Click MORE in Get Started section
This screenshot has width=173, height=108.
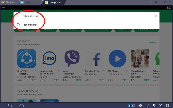tap(152, 42)
